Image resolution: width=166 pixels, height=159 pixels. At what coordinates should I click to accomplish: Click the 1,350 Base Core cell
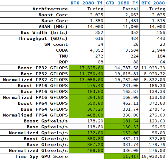(86, 21)
